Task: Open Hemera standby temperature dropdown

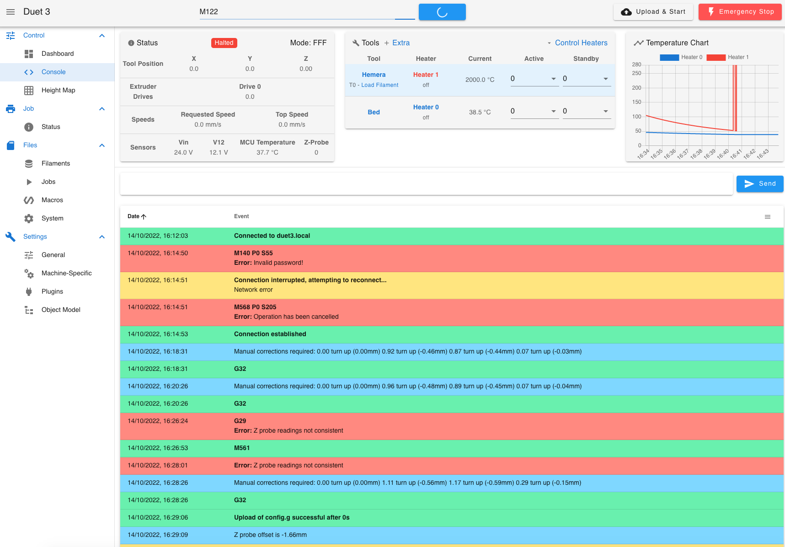Action: [606, 79]
